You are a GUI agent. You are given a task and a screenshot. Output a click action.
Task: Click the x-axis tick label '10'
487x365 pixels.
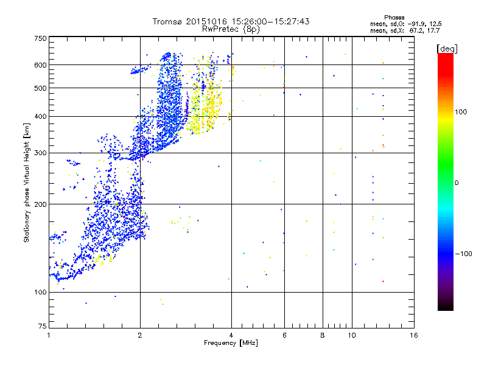[x=352, y=335]
